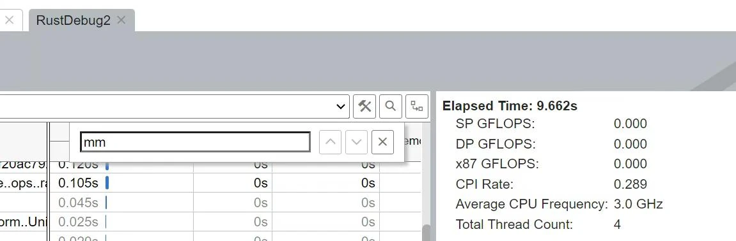Switch to the RustDebug2 tab
This screenshot has height=241, width=736.
(74, 20)
